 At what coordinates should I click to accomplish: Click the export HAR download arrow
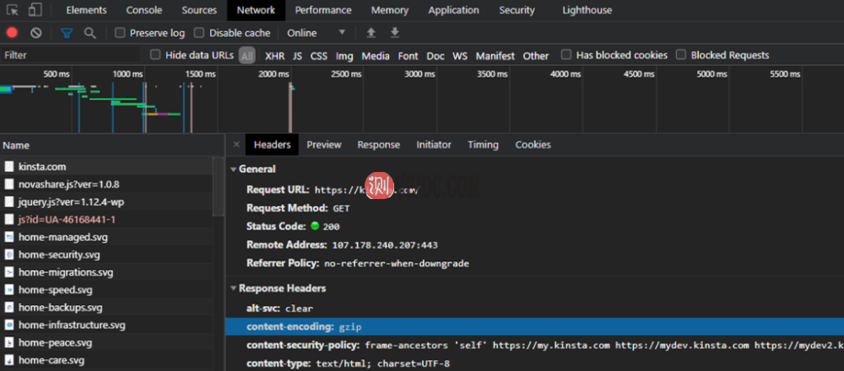point(395,33)
